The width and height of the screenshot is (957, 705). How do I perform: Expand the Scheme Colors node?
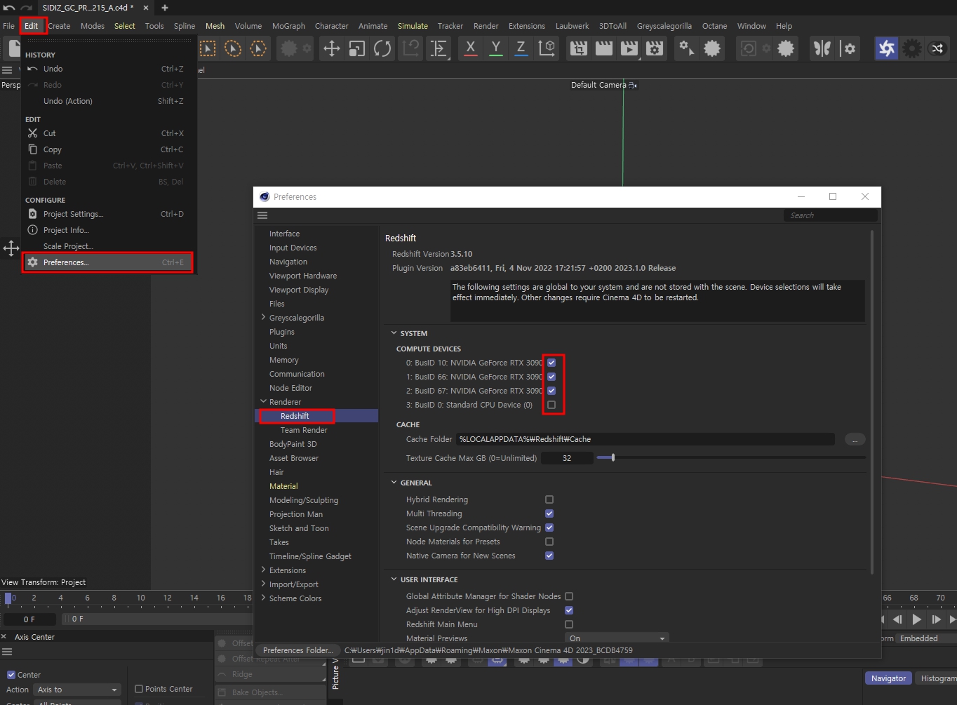pyautogui.click(x=263, y=598)
